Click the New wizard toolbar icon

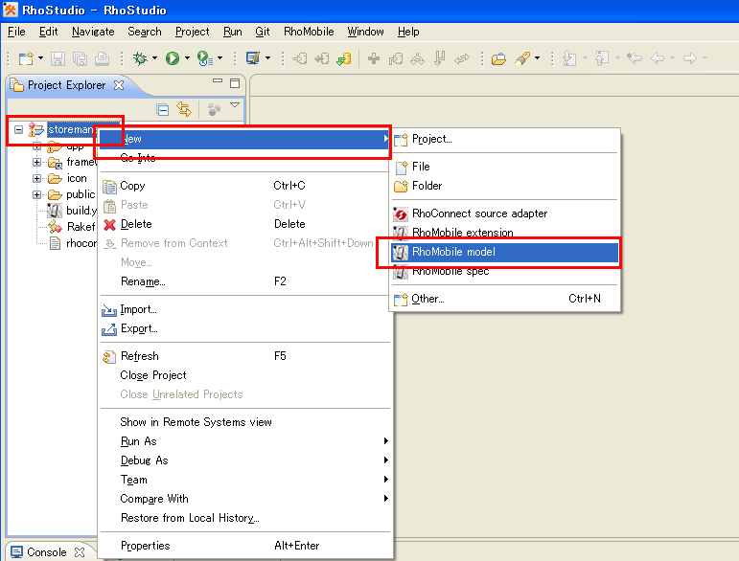pyautogui.click(x=26, y=58)
